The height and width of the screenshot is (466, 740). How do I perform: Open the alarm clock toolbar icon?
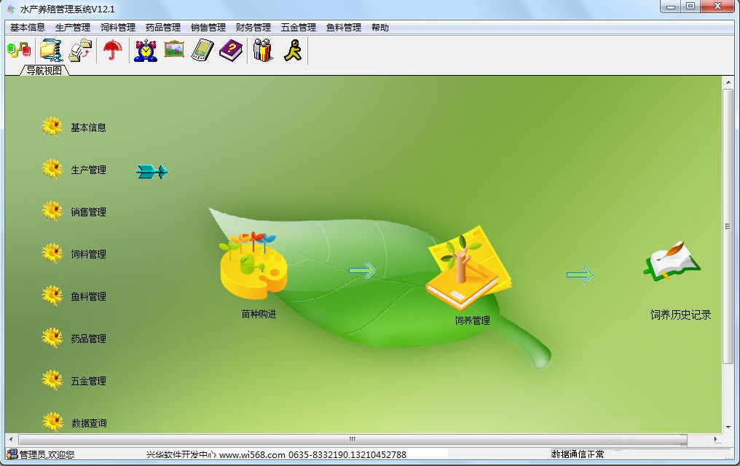(146, 50)
